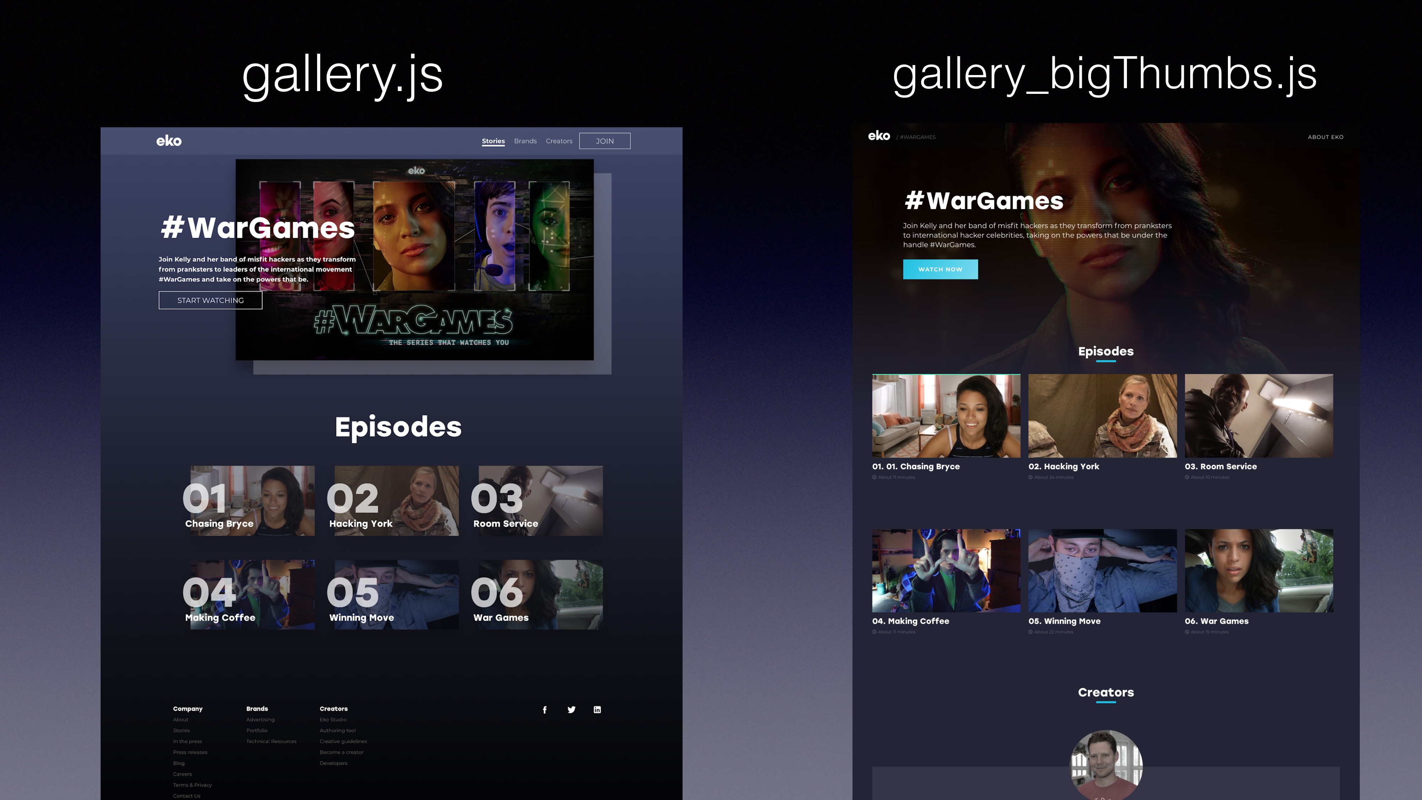Click the creator's circular avatar photo
The width and height of the screenshot is (1422, 800).
(1106, 765)
